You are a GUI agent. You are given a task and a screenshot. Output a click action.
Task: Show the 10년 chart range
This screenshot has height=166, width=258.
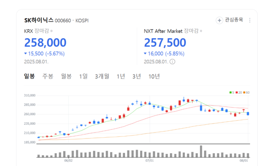point(154,76)
